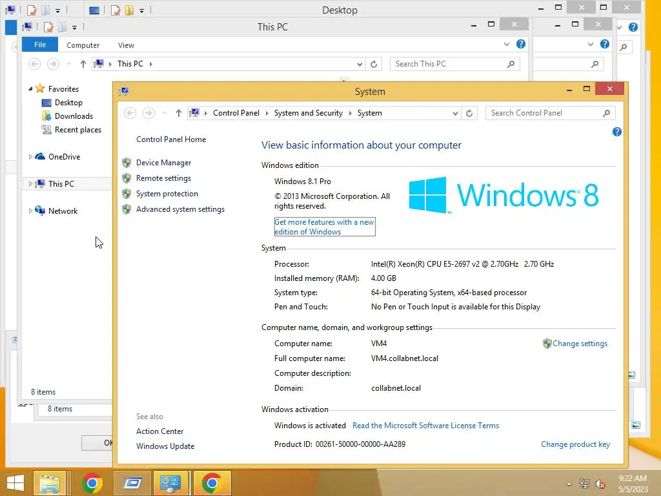
Task: Open Action Center under See also
Action: click(x=160, y=431)
